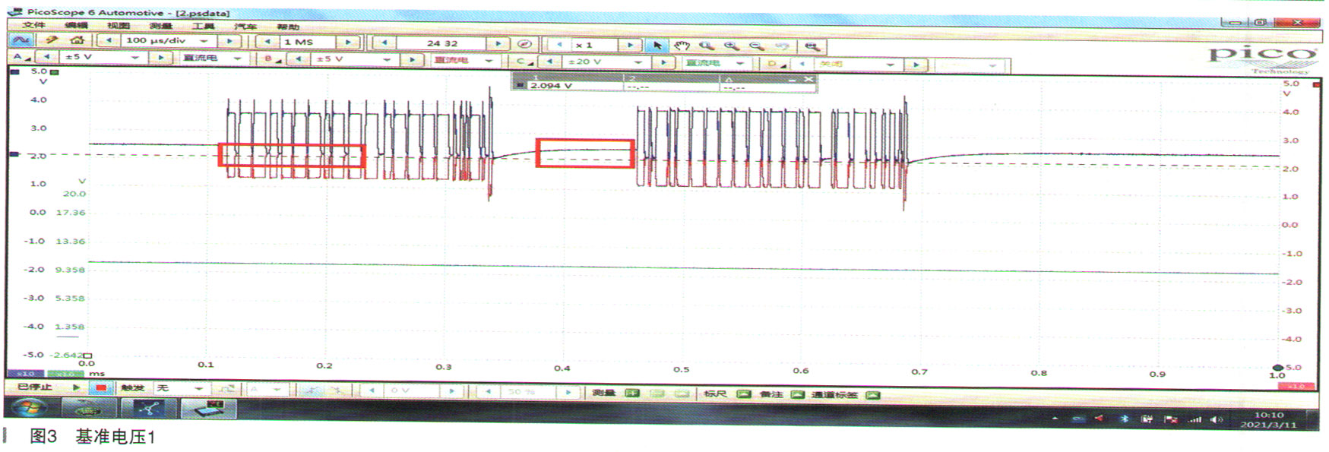
Task: Open the 汽车 menu
Action: (x=245, y=27)
